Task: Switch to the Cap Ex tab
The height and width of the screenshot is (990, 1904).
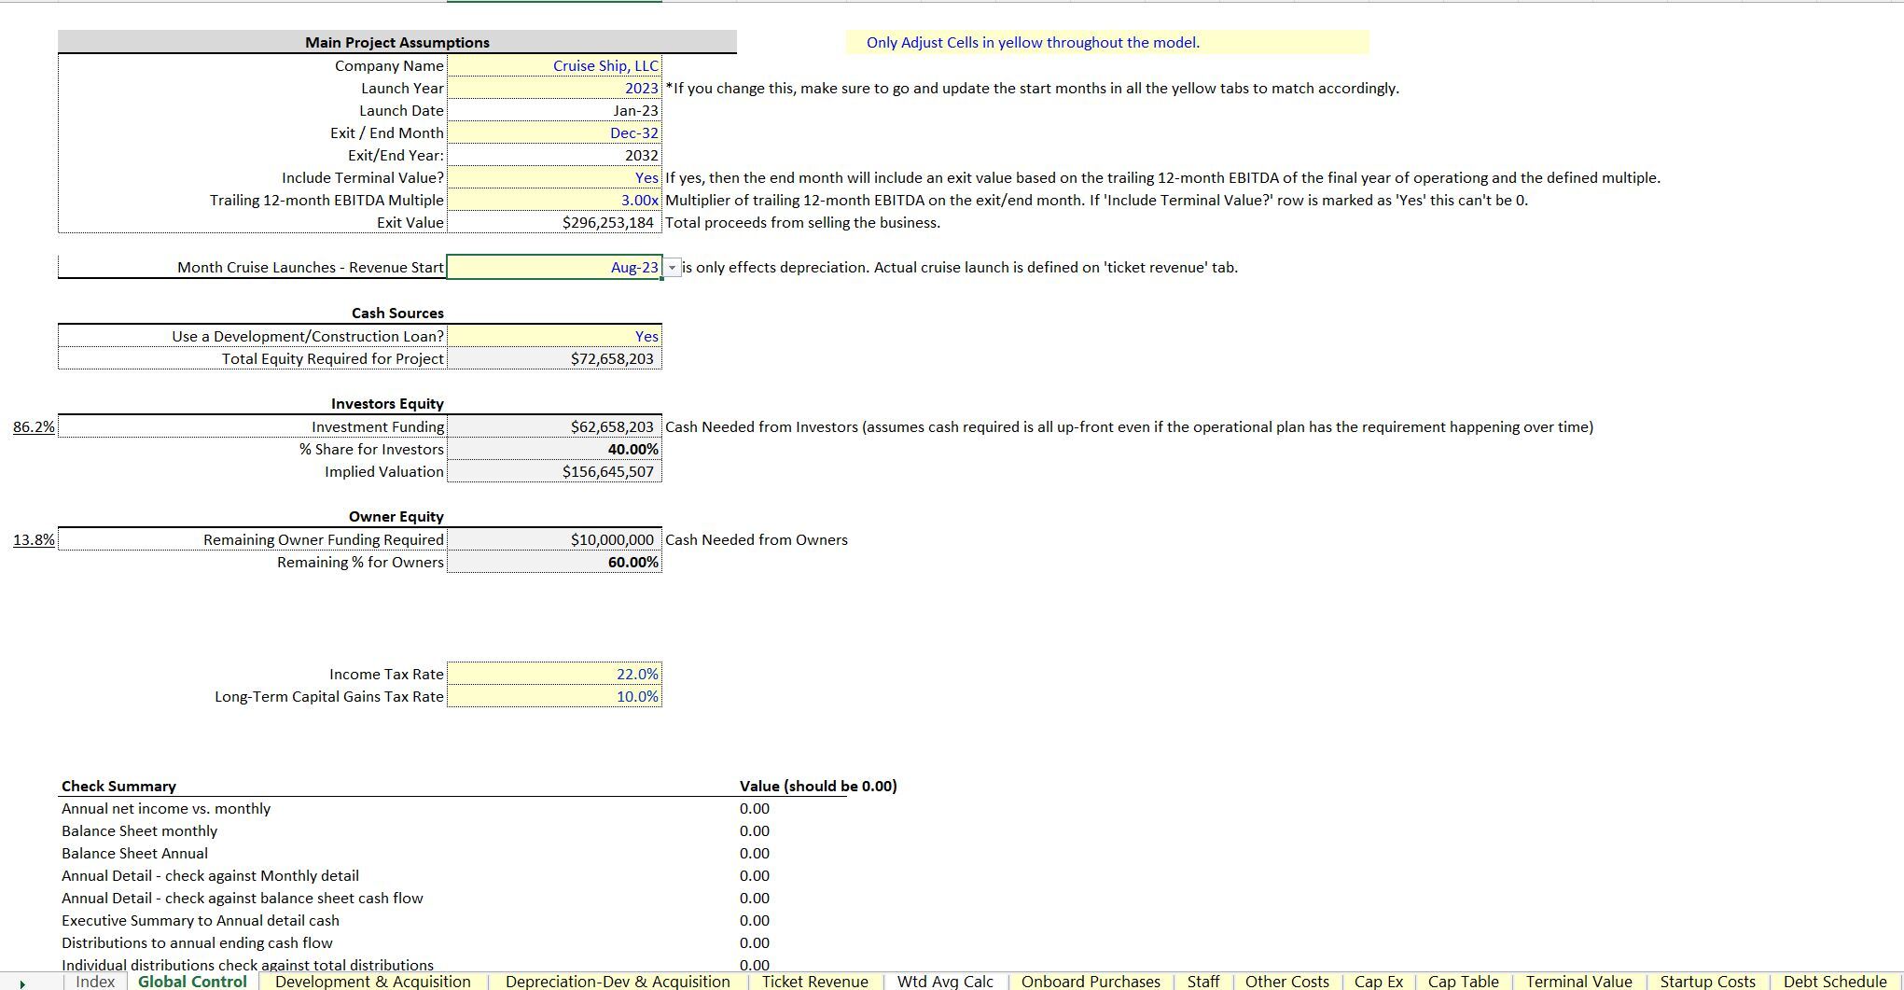Action: (1379, 982)
